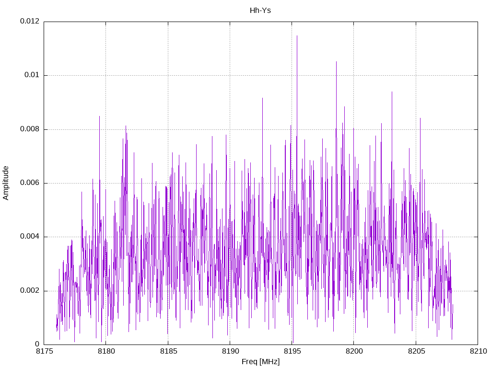Click the x-axis tick label 8185
This screenshot has width=491, height=368.
click(168, 351)
